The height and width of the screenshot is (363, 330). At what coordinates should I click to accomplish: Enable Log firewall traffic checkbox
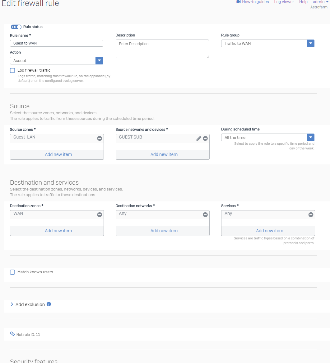pyautogui.click(x=12, y=70)
